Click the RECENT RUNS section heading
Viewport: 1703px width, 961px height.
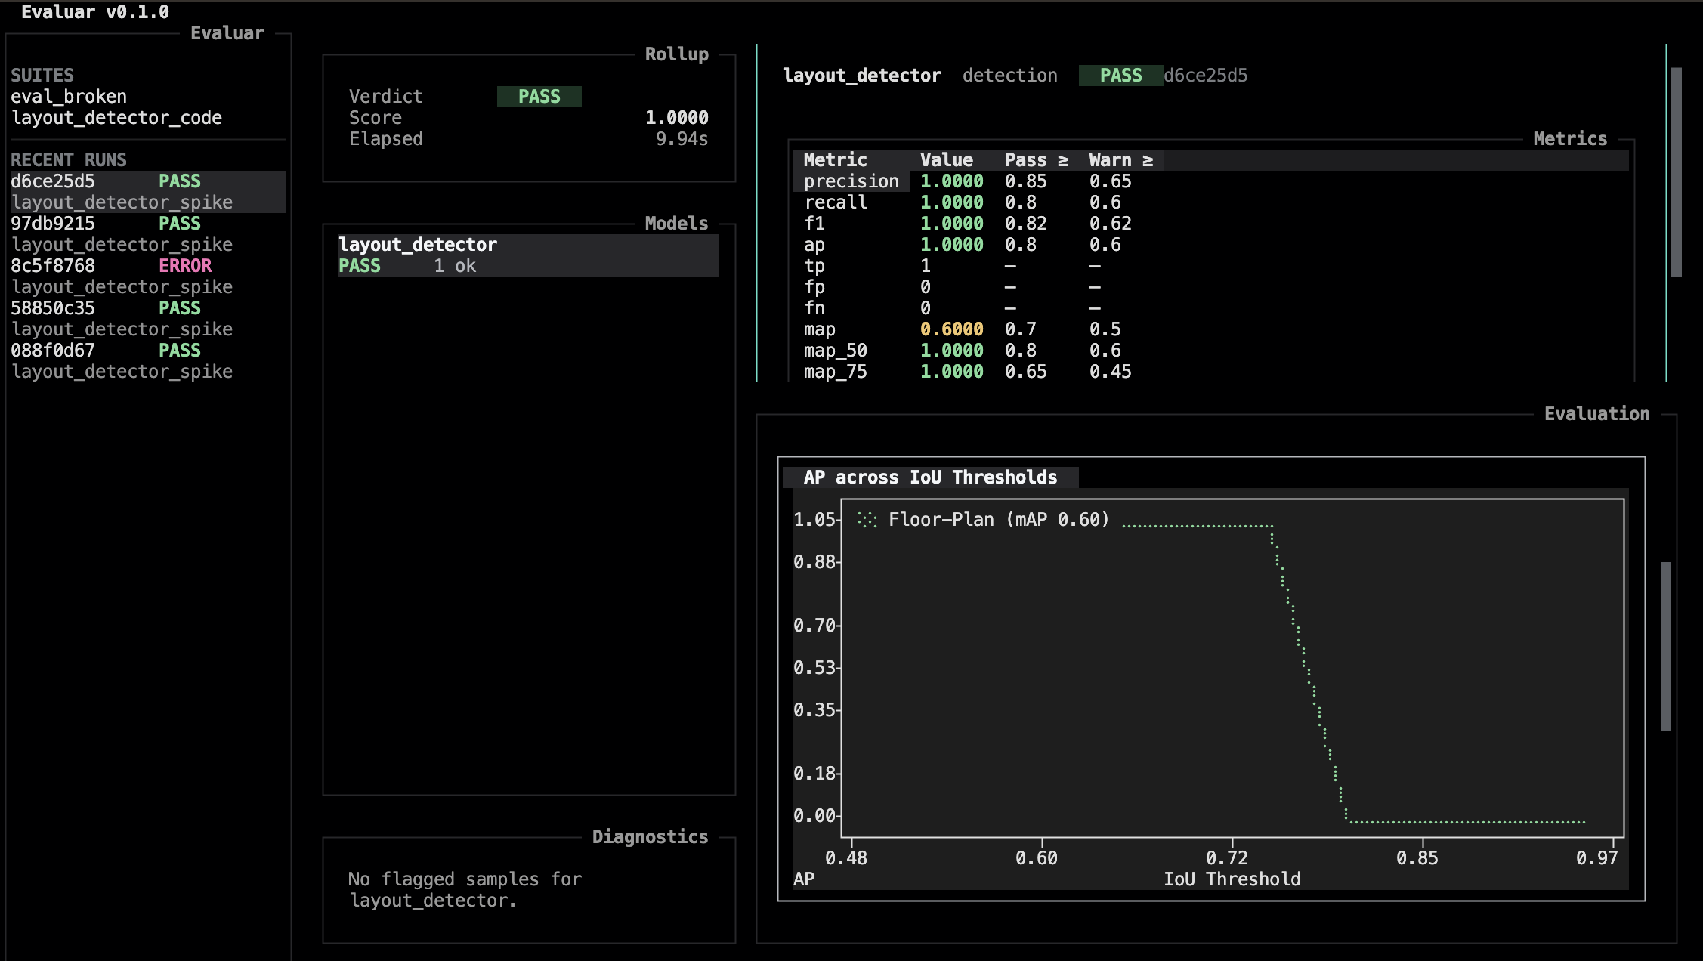coord(69,160)
